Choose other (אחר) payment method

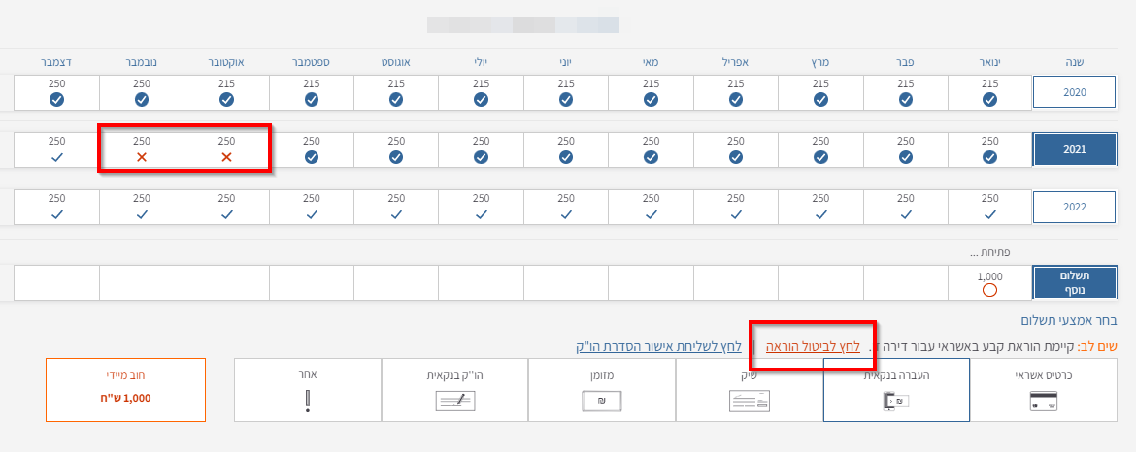tap(308, 389)
